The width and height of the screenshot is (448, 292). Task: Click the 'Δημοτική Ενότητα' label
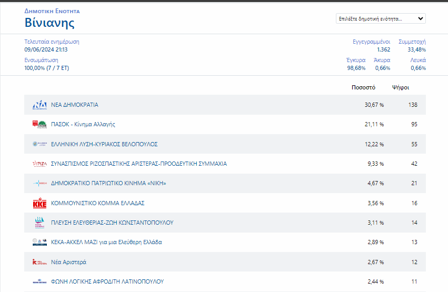52,11
